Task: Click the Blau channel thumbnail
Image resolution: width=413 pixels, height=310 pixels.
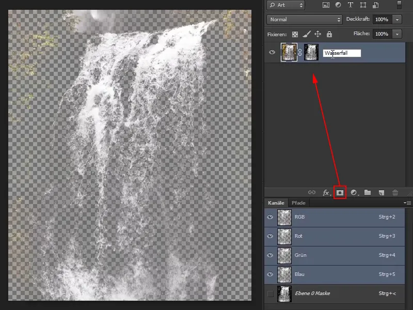Action: 284,275
